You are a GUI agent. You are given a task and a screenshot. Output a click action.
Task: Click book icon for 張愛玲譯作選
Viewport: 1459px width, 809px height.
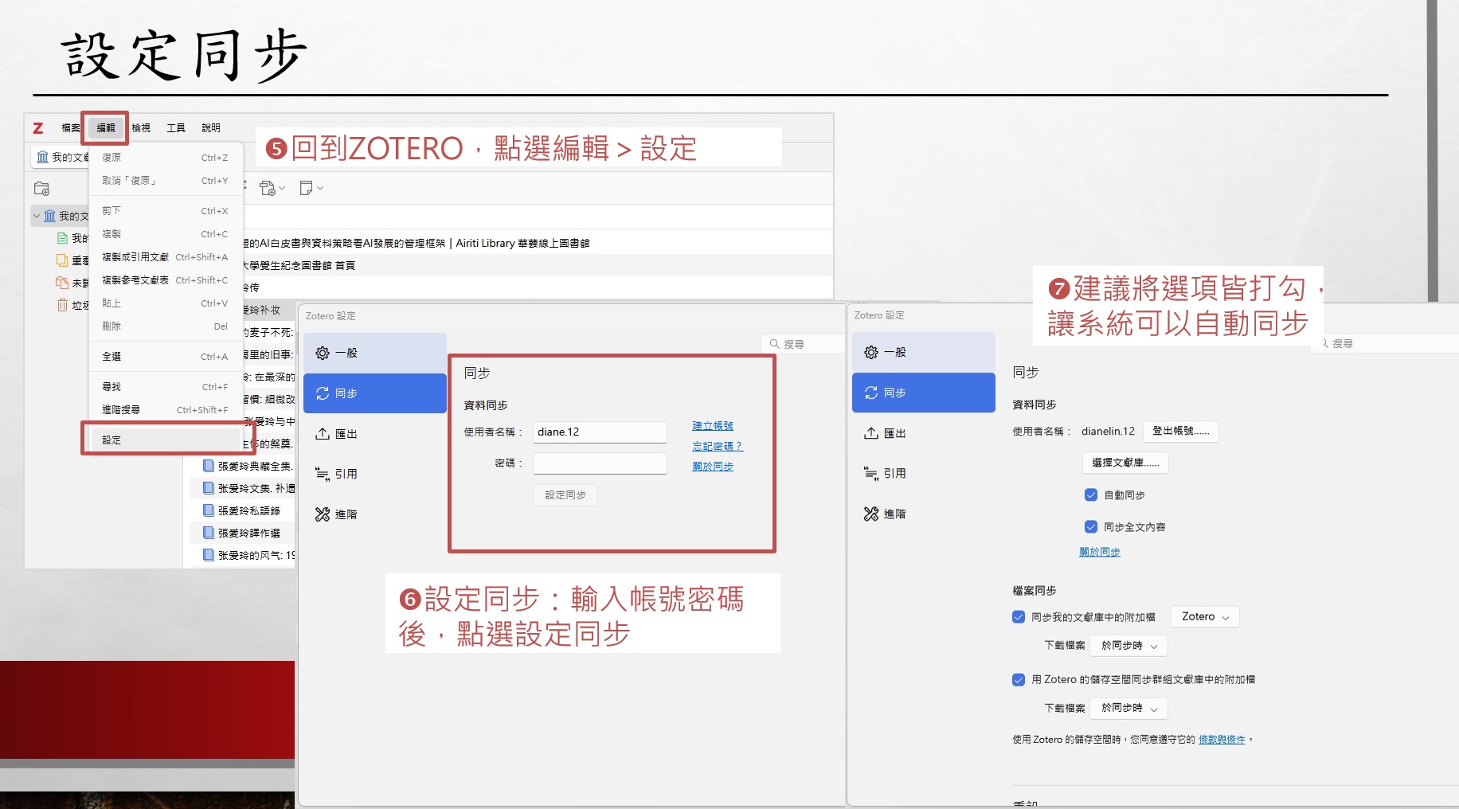pos(209,533)
